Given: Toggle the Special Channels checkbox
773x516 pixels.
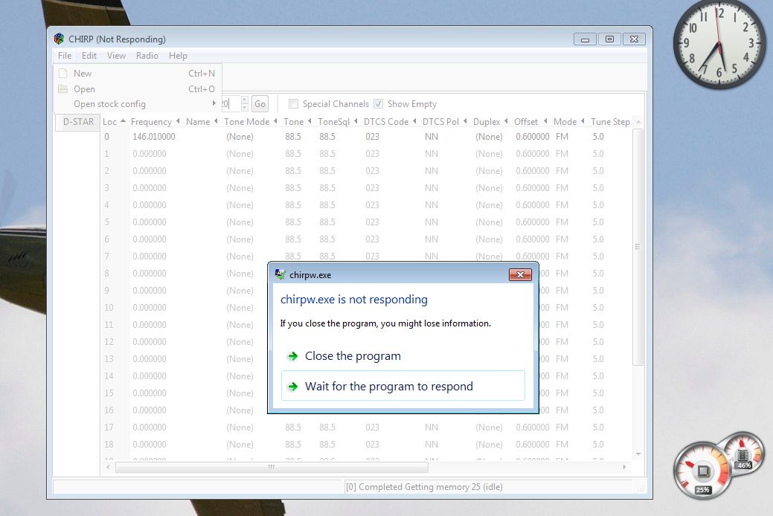Looking at the screenshot, I should click(x=293, y=103).
